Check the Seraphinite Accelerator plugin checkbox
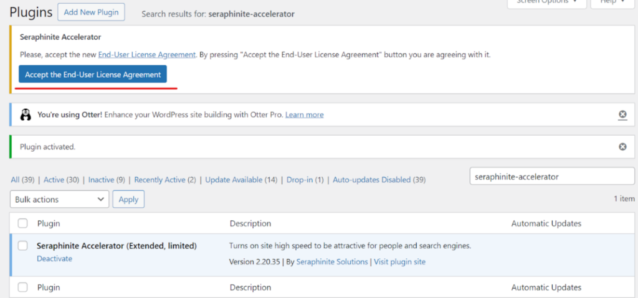 pos(23,246)
